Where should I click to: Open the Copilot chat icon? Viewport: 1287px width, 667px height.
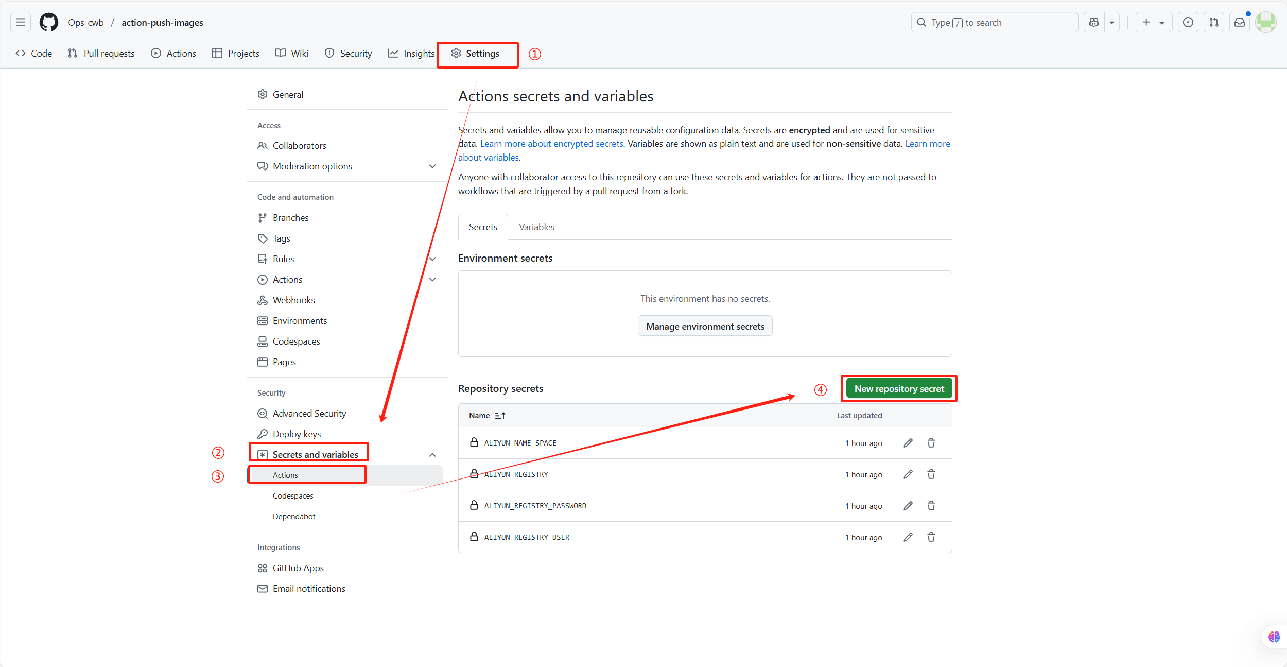[1094, 22]
